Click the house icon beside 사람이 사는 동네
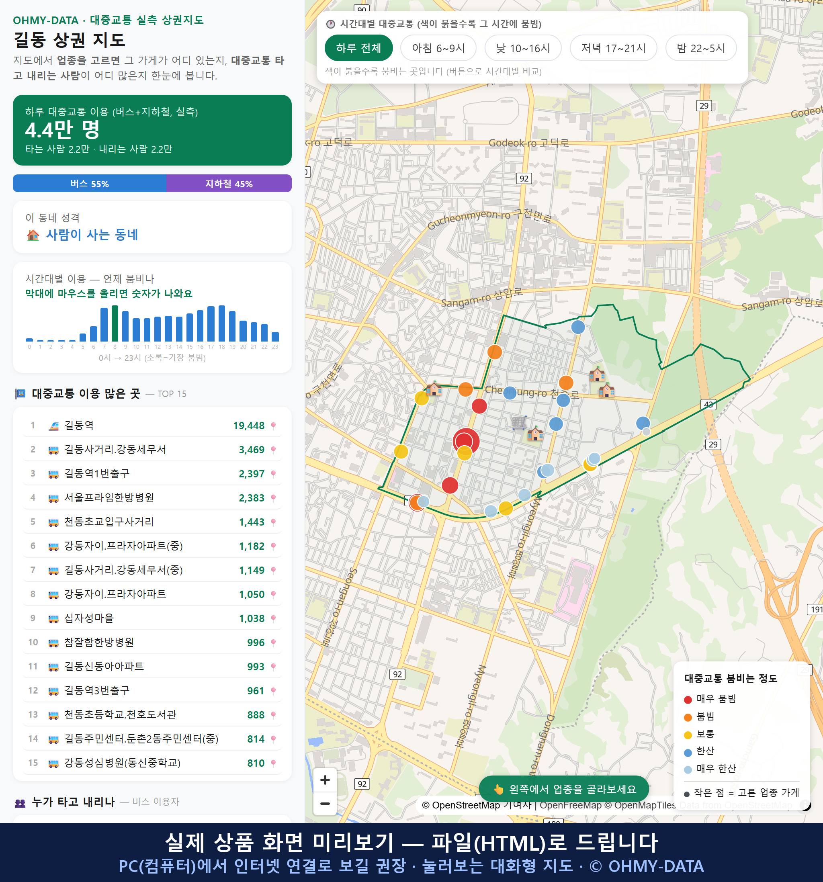823x882 pixels. 33,235
